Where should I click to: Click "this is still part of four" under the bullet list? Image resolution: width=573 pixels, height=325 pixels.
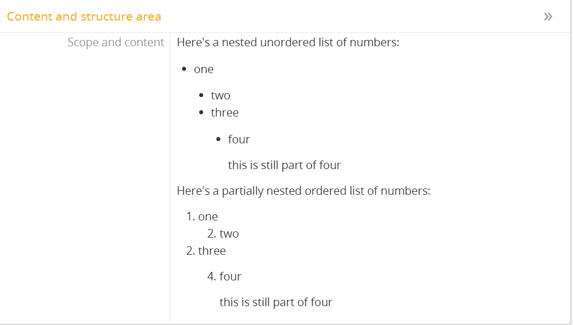(x=284, y=165)
